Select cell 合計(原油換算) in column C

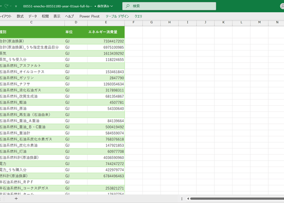pyautogui.click(x=32, y=41)
